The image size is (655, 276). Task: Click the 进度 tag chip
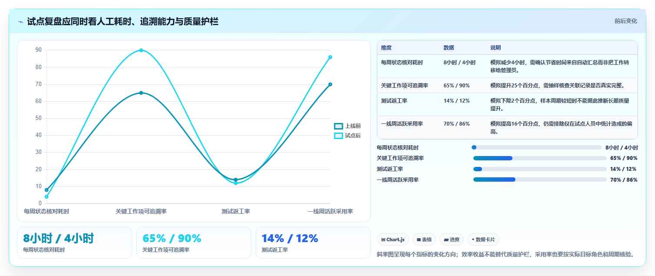[452, 239]
